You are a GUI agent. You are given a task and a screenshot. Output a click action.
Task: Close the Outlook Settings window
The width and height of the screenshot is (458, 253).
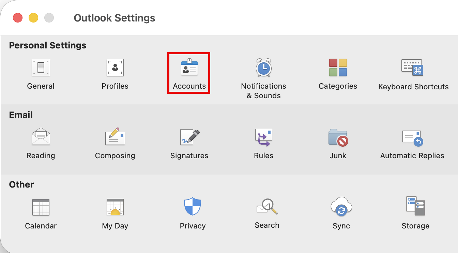click(17, 18)
